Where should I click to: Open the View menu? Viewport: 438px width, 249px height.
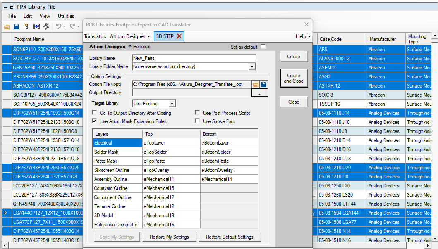point(45,16)
